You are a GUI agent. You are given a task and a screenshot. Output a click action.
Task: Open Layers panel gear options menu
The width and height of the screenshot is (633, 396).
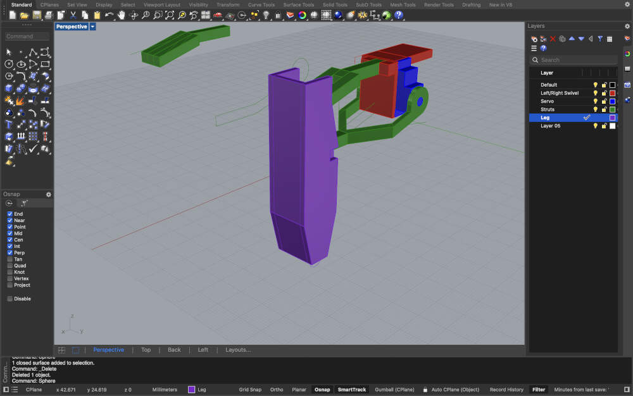tap(627, 26)
